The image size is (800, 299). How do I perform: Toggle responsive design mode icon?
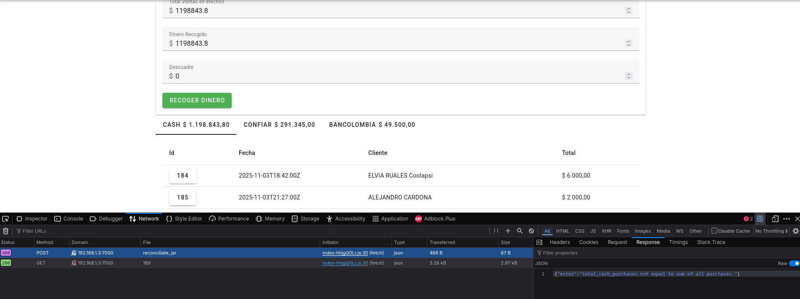coord(775,219)
